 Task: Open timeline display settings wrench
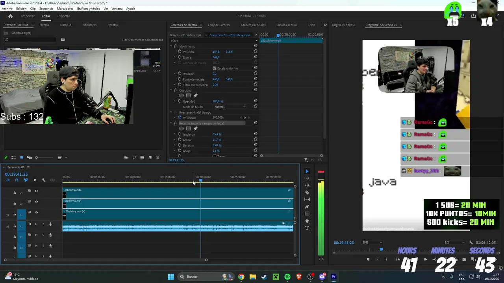point(43,180)
